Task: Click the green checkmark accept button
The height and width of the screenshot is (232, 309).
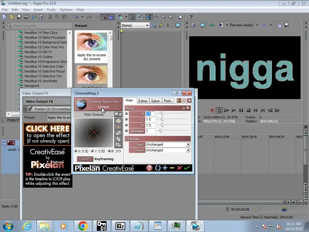Action: [187, 168]
